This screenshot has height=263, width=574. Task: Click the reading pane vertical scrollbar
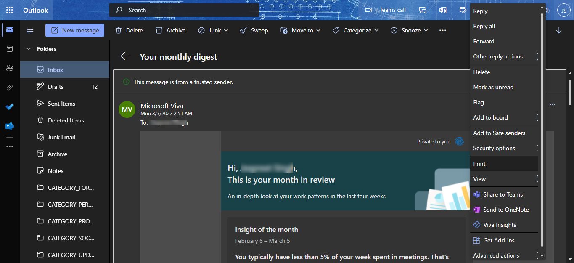[570, 92]
